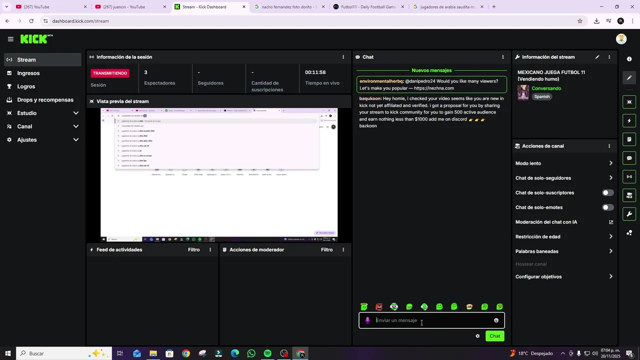This screenshot has width=640, height=360.
Task: Click user avatar at top right
Action: [621, 39]
